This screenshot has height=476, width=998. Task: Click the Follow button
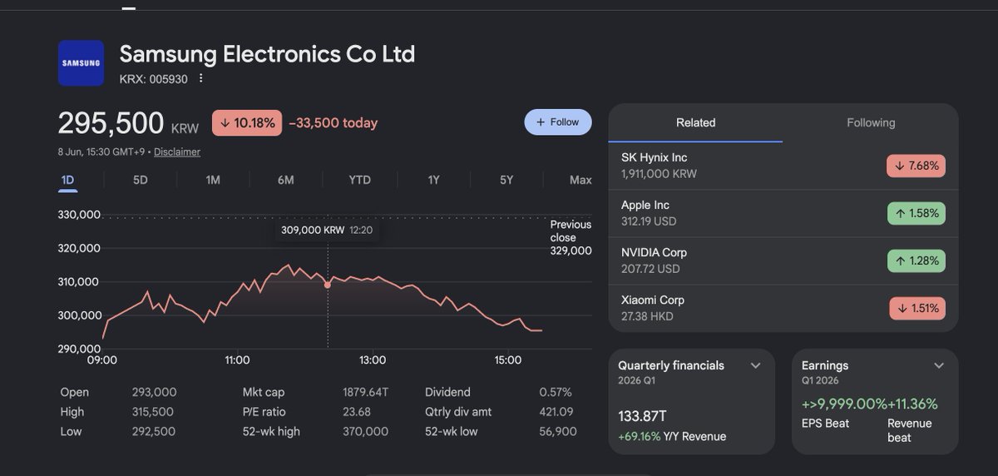(557, 122)
